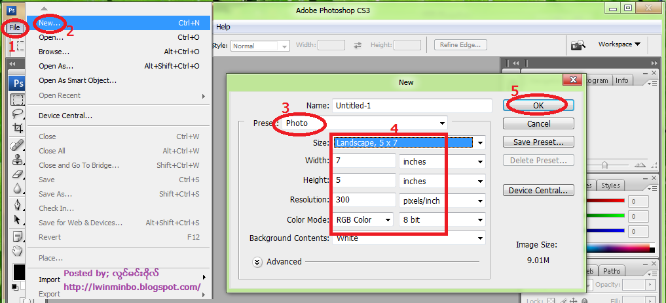Open the Histogram/Info panel options menu icon
666x303 pixels.
tap(652, 83)
